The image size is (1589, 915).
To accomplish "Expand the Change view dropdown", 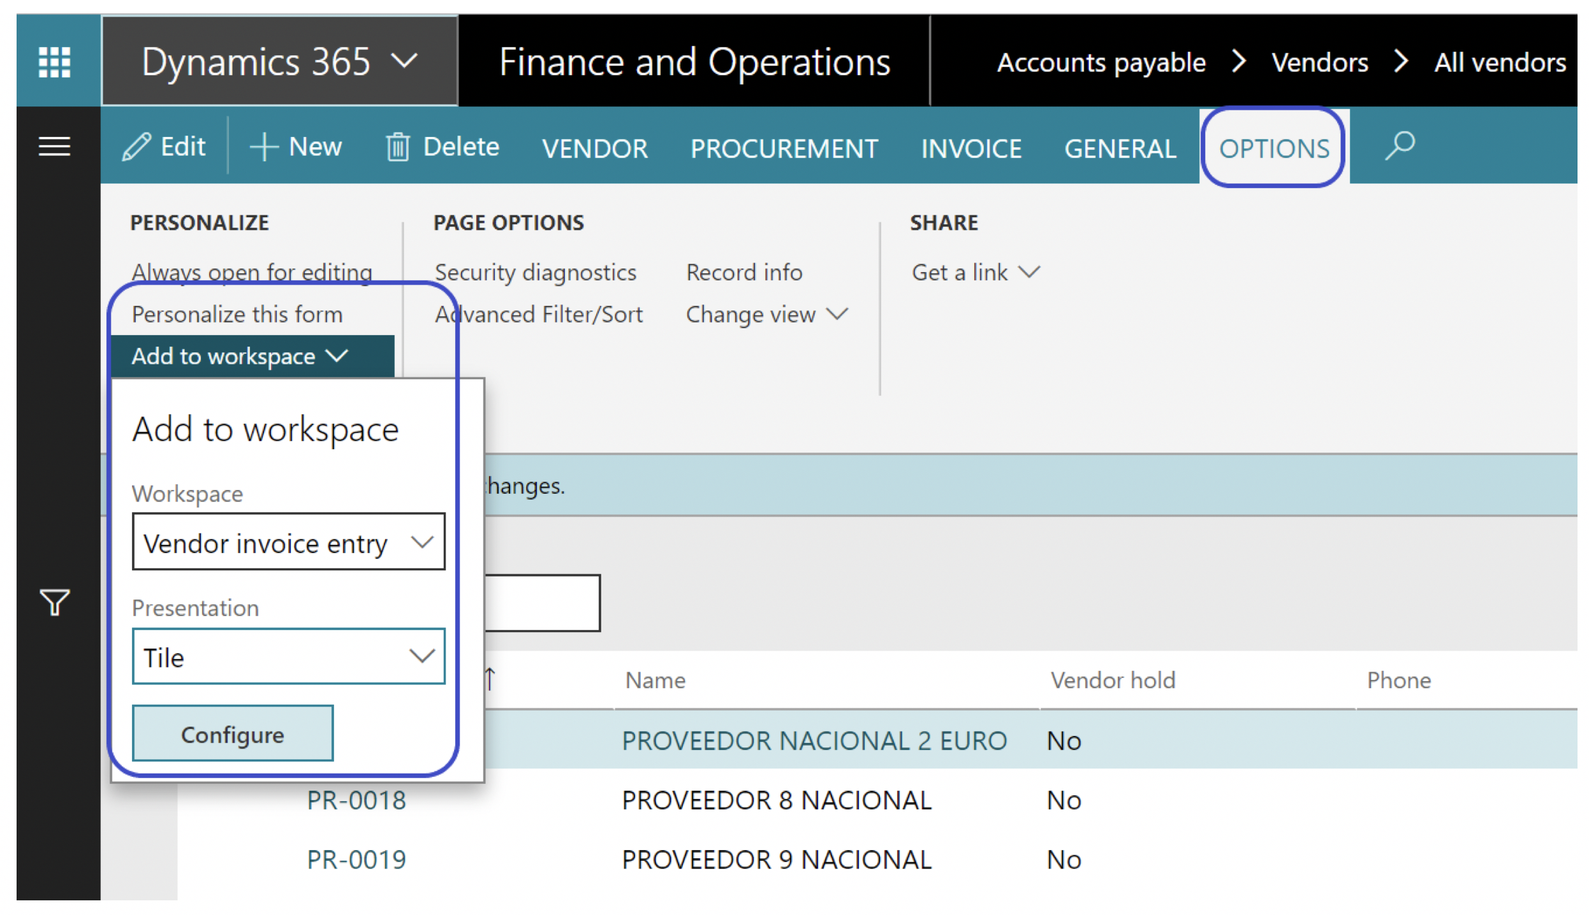I will 767,314.
